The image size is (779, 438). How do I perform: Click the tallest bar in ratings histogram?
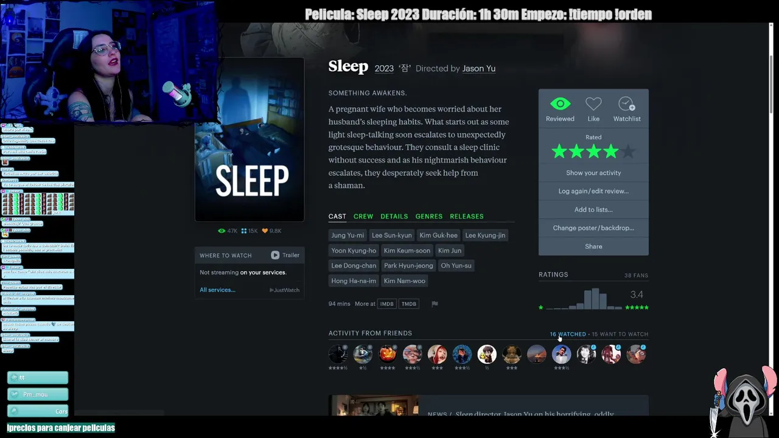pyautogui.click(x=595, y=299)
